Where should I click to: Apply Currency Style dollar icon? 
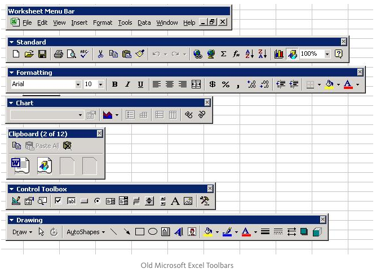[212, 84]
